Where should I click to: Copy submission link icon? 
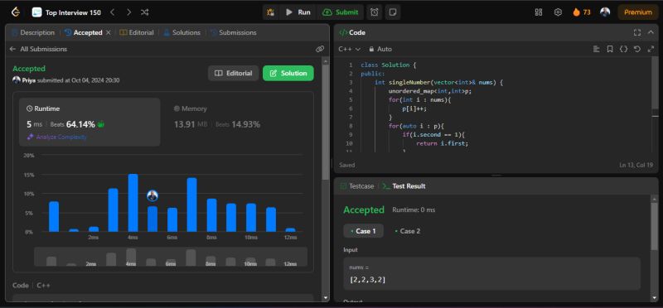320,49
